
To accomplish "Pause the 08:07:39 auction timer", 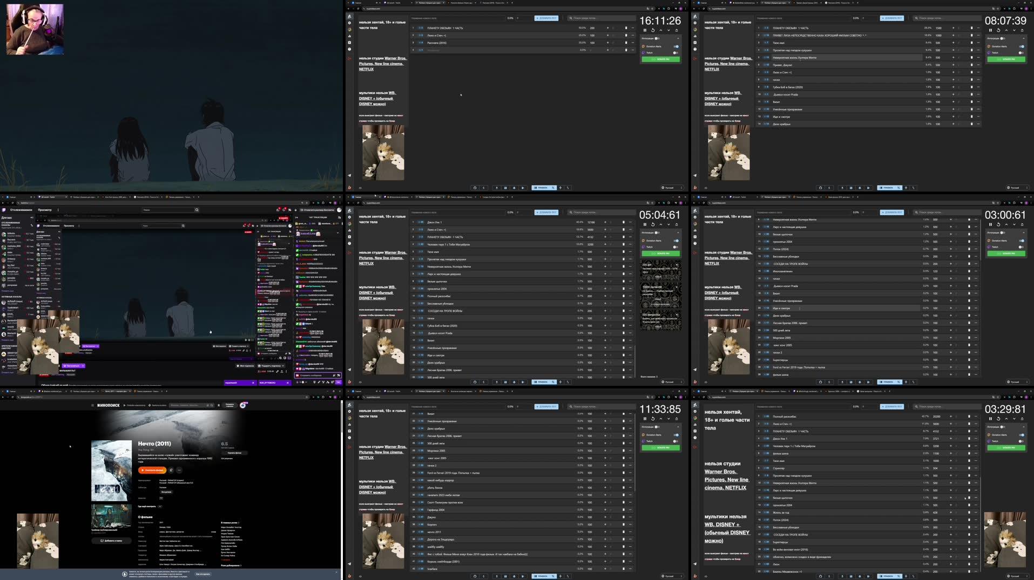I will click(990, 30).
